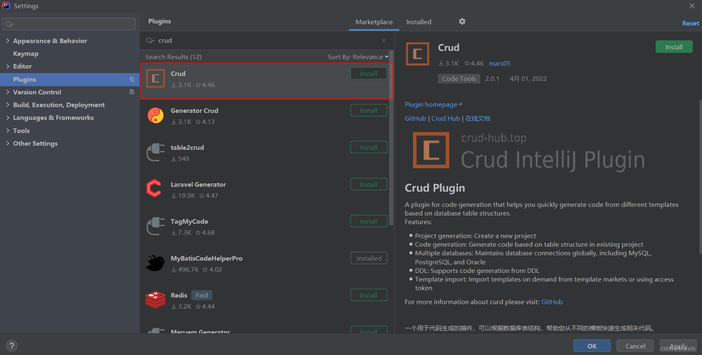Expand Build, Execution, Deployment node

point(8,105)
